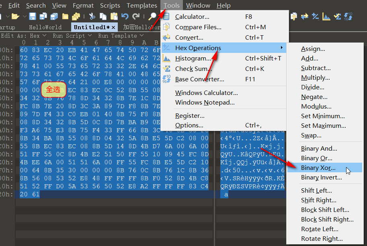Image resolution: width=367 pixels, height=246 pixels.
Task: Click the Save All toolbar icon
Action: pos(54,16)
